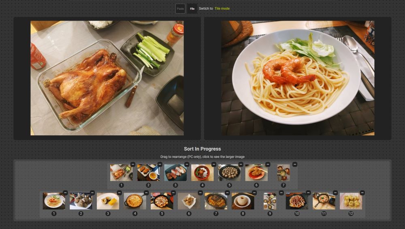Choose the shrimp spaghetti image on right
The height and width of the screenshot is (229, 405).
click(x=298, y=78)
